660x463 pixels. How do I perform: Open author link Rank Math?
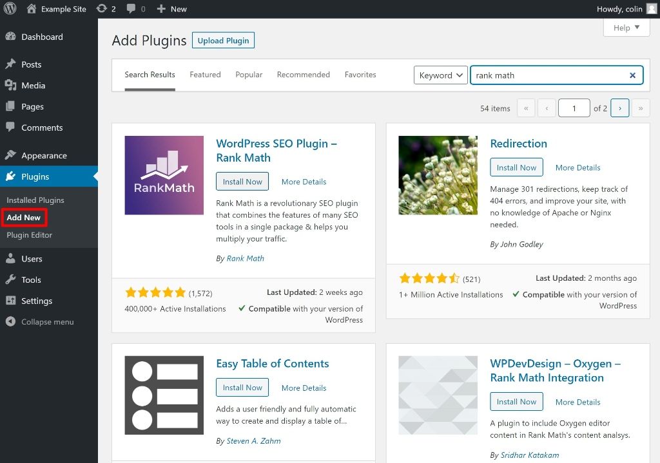[246, 258]
